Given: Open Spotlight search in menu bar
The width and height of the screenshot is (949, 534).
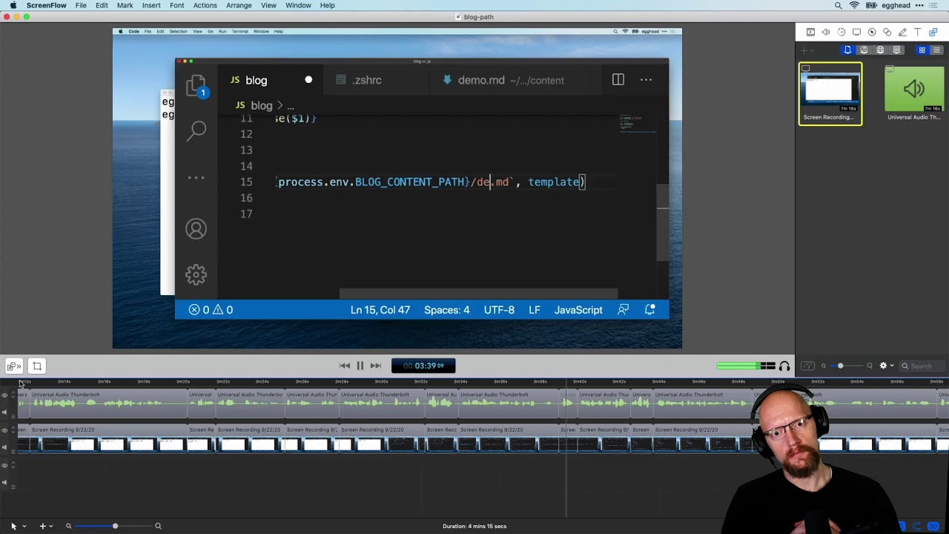Looking at the screenshot, I should click(838, 5).
